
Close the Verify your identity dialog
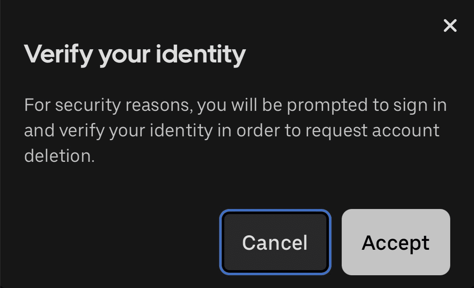(450, 25)
